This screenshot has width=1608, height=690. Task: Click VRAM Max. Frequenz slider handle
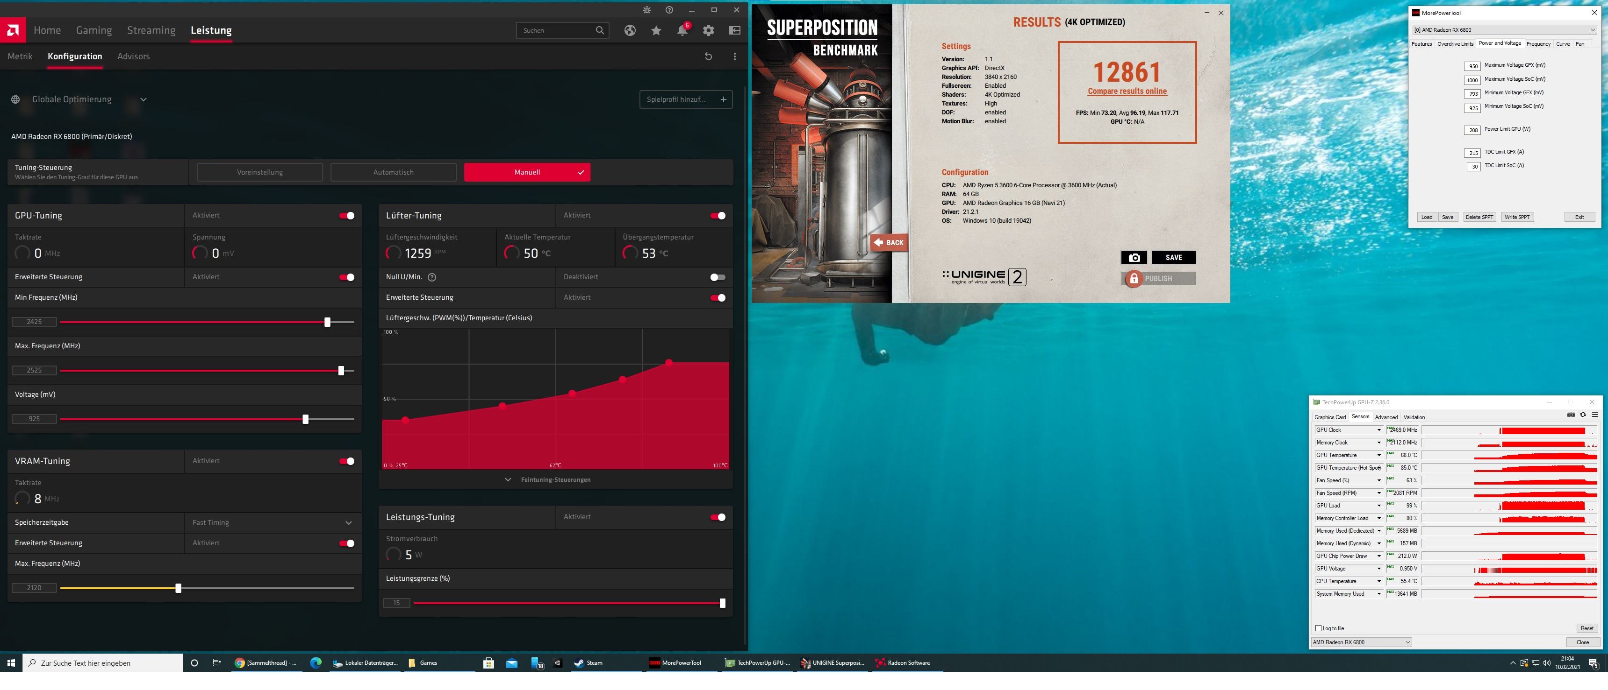point(179,588)
